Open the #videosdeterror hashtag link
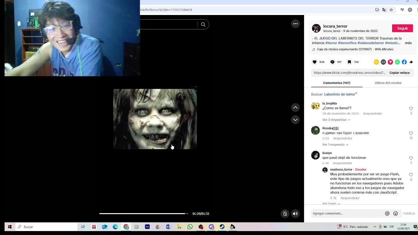418x235 pixels. click(x=371, y=43)
